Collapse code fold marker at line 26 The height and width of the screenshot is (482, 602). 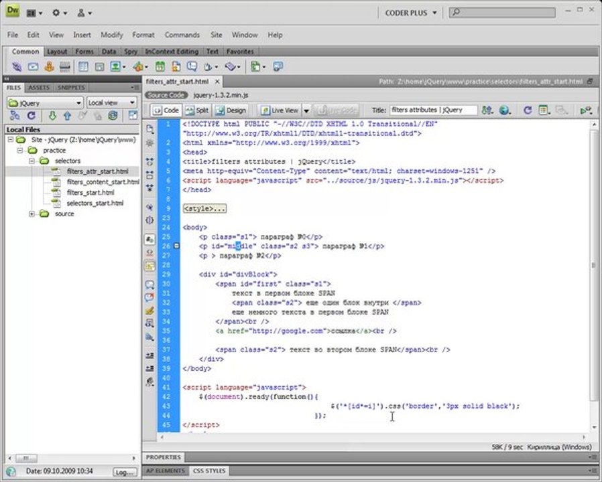click(176, 246)
